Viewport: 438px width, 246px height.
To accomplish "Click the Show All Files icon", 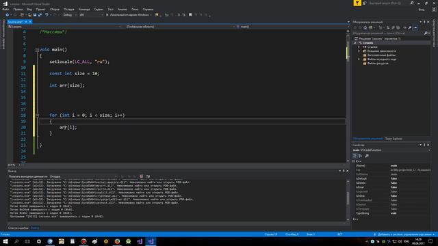I will pyautogui.click(x=398, y=27).
